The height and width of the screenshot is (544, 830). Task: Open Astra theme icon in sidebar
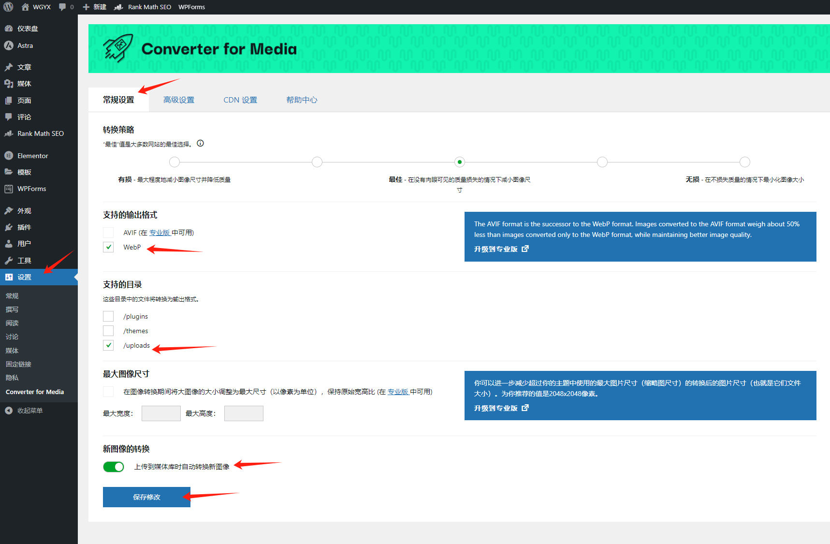(9, 45)
